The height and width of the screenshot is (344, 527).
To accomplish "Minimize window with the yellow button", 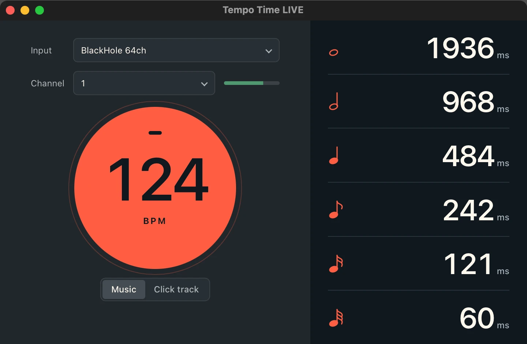I will [25, 10].
